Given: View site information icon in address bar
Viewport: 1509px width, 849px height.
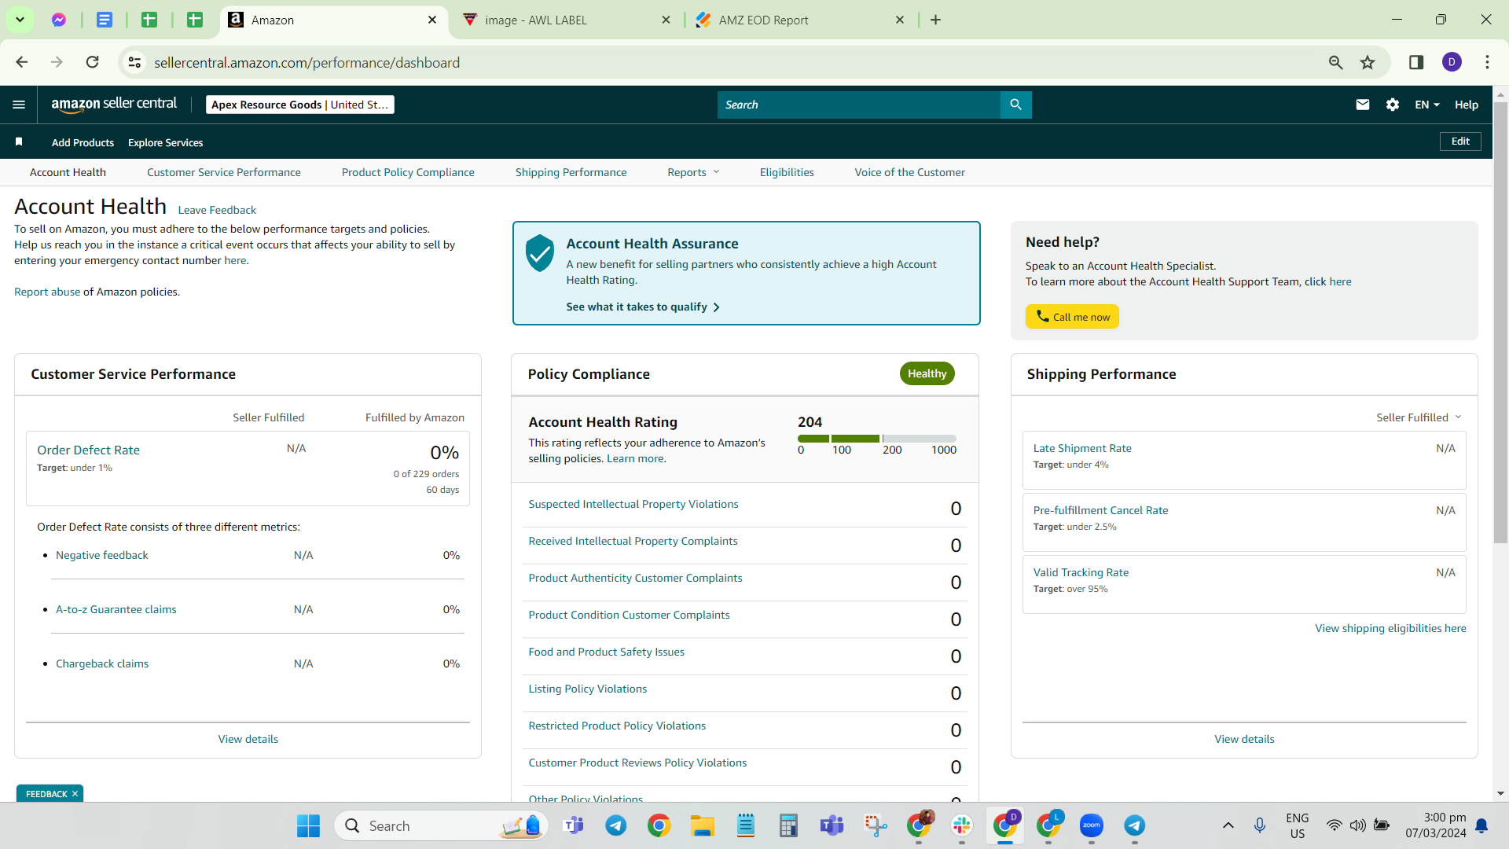Looking at the screenshot, I should (135, 62).
